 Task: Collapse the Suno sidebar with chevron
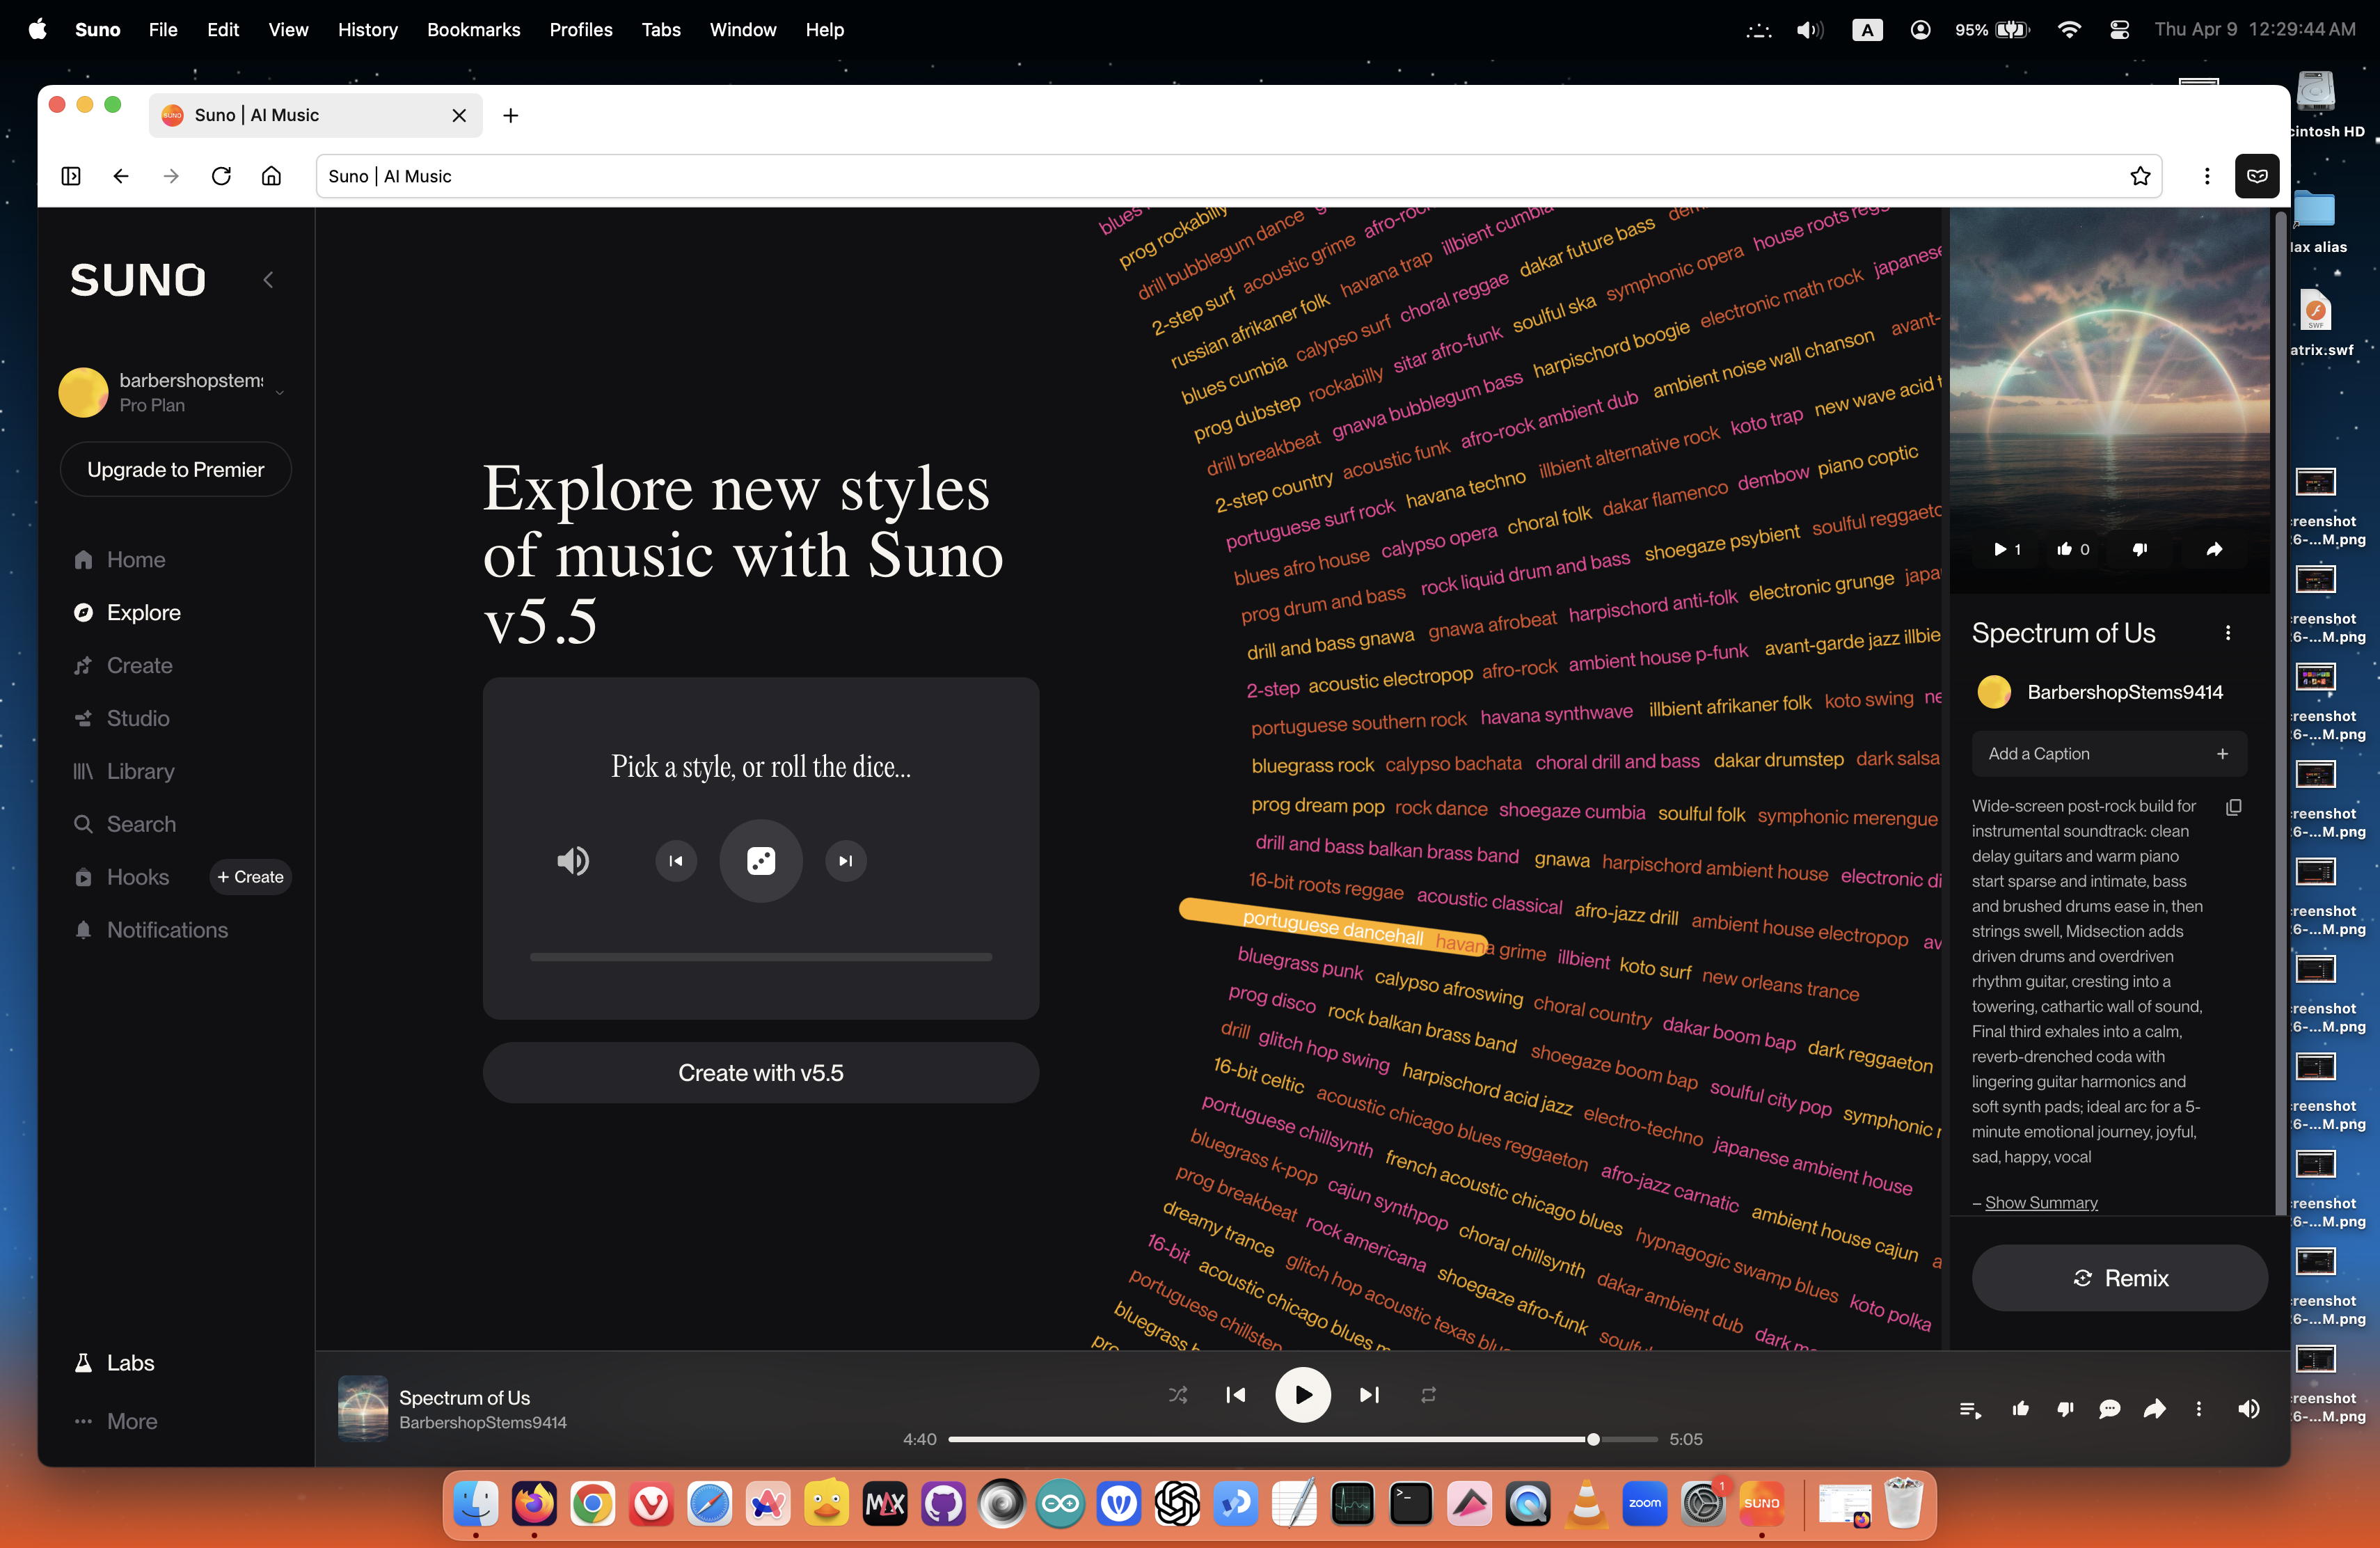[x=268, y=280]
